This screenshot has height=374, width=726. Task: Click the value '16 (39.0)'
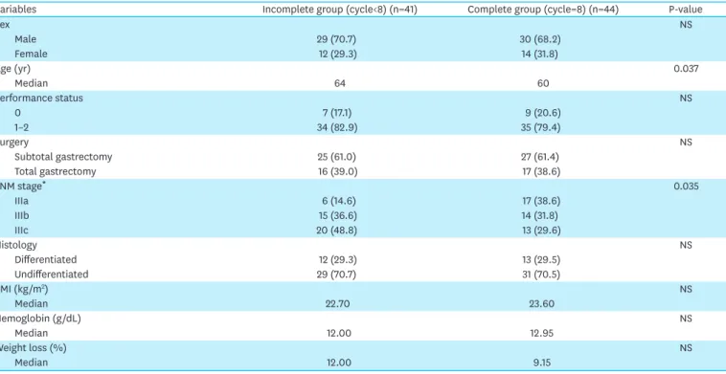(337, 172)
